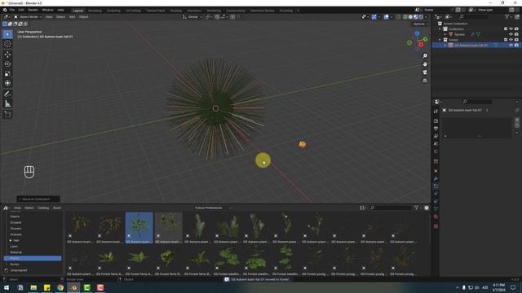Viewport: 522px width, 293px height.
Task: Expand the Hair catalog in asset browser
Action: pos(11,240)
